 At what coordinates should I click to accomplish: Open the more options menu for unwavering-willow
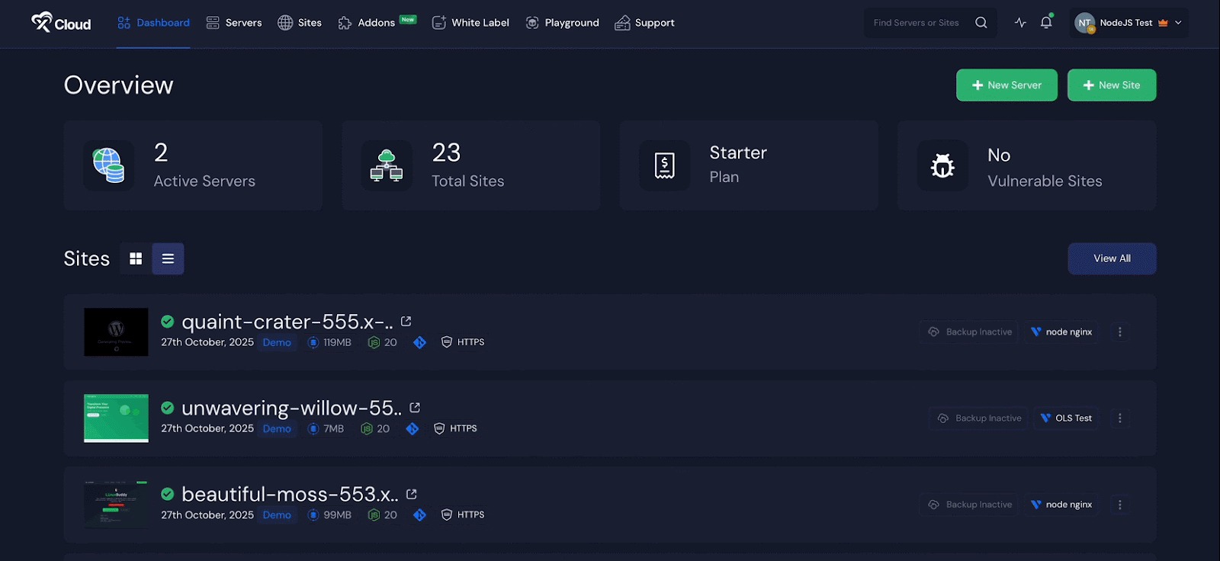pyautogui.click(x=1120, y=418)
